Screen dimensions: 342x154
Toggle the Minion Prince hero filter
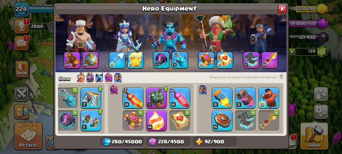[x=99, y=77]
